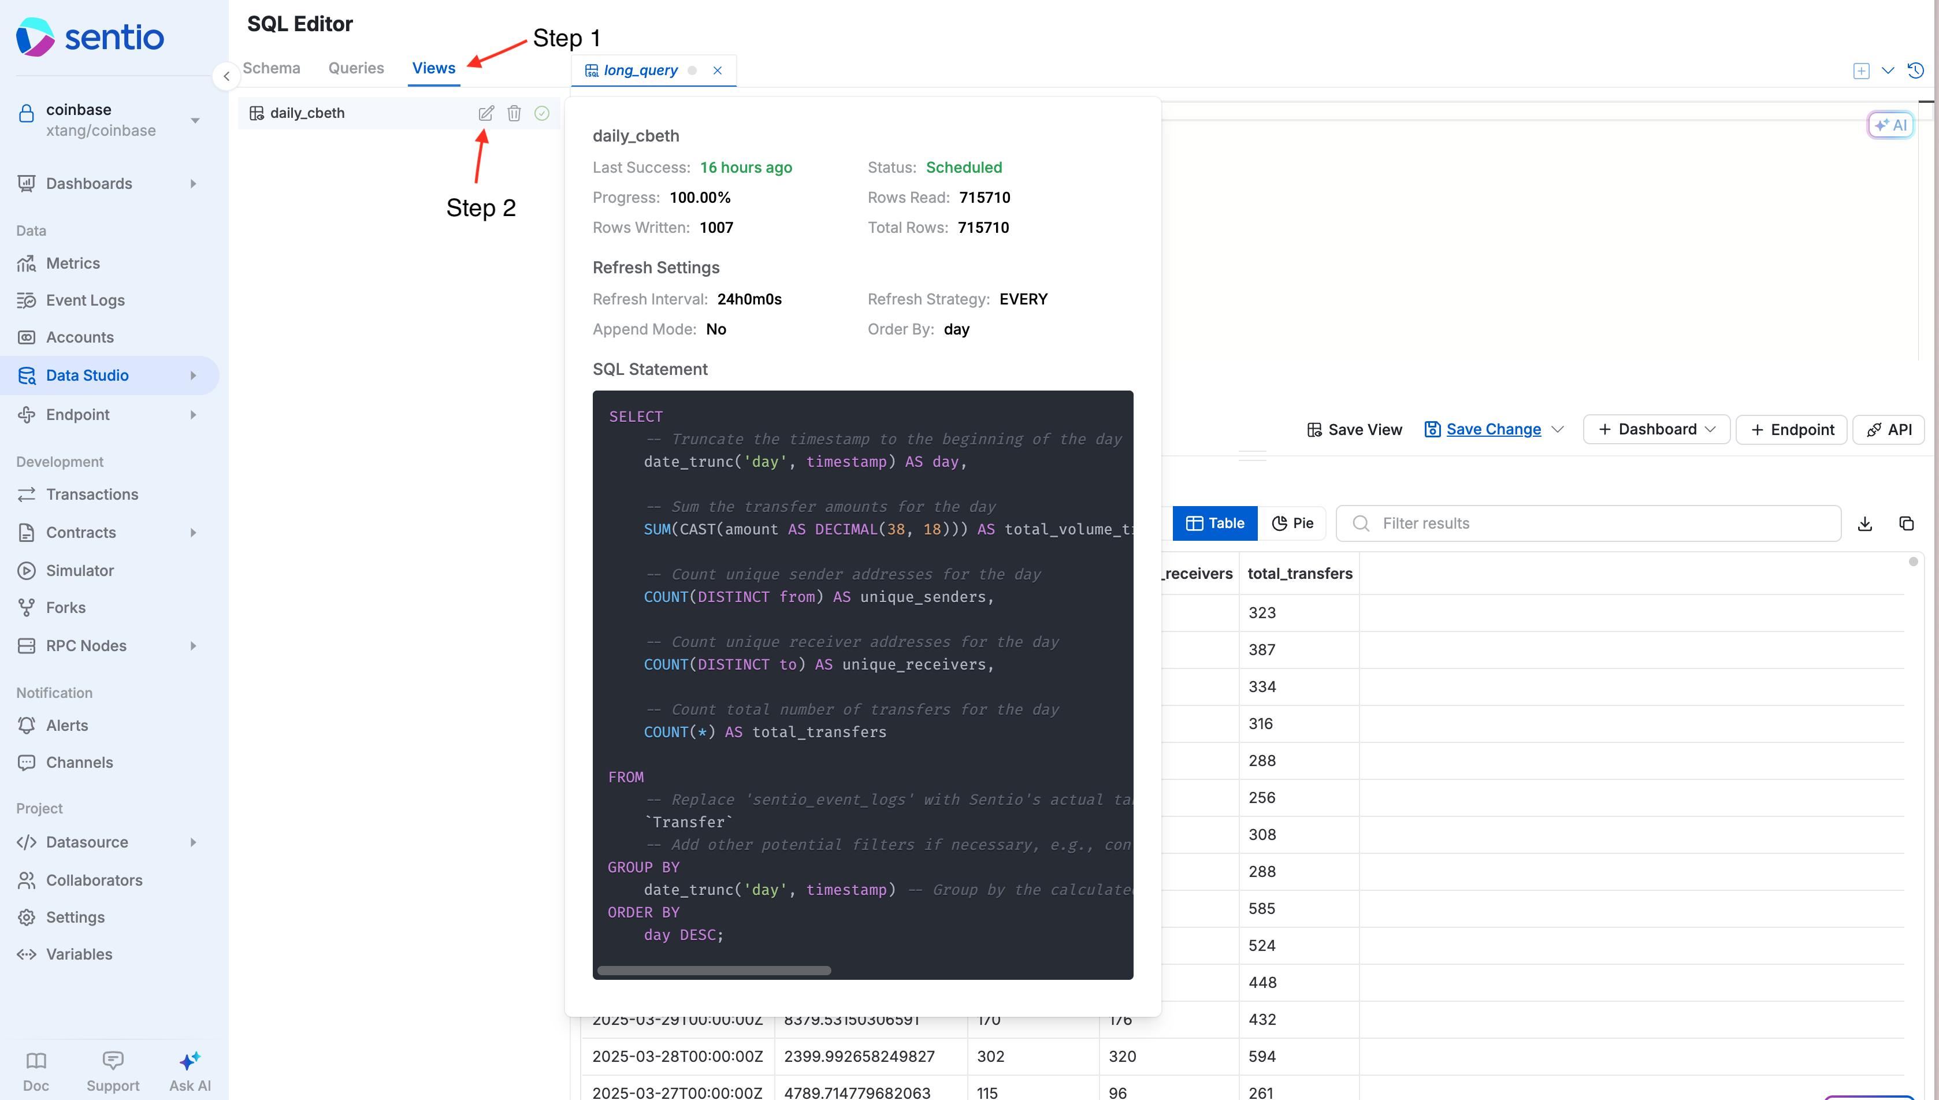Download results with the download icon
This screenshot has width=1939, height=1100.
tap(1864, 523)
